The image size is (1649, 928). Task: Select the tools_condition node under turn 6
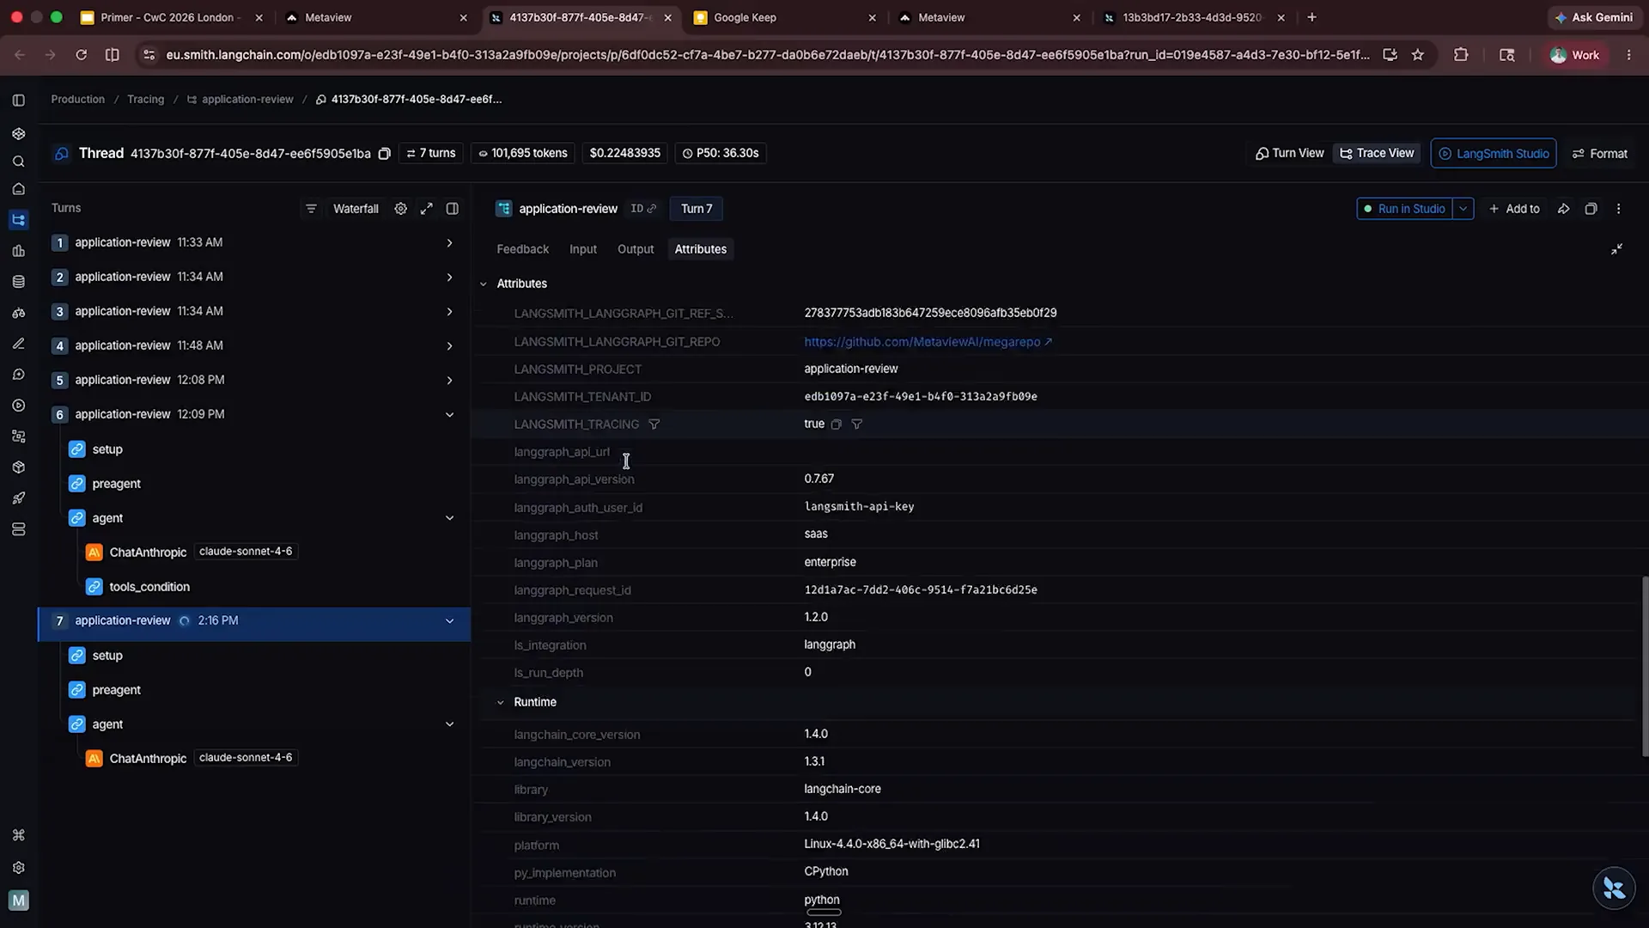click(149, 587)
